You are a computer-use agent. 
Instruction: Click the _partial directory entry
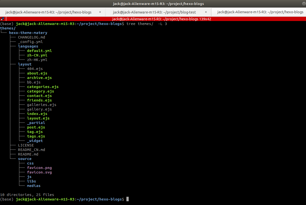(x=36, y=123)
